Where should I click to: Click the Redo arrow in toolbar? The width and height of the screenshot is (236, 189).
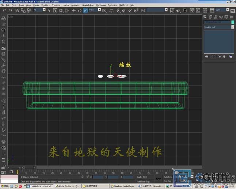point(10,10)
